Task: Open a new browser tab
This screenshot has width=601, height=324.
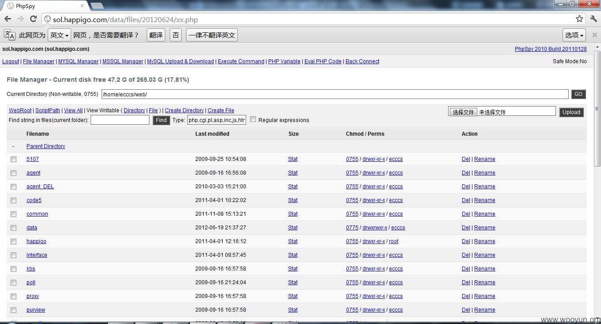Action: [x=97, y=5]
